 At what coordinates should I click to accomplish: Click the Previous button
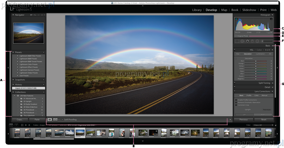(244, 120)
